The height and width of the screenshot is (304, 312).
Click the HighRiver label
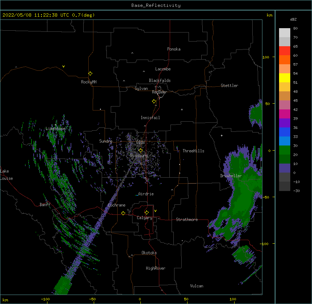156,268
